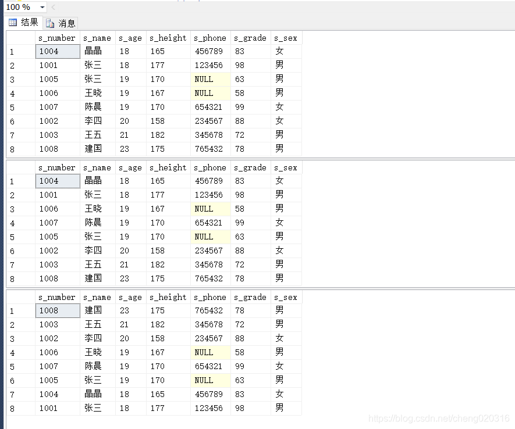The height and width of the screenshot is (429, 515).
Task: Select 123456 phone cell in middle grid
Action: [x=211, y=195]
